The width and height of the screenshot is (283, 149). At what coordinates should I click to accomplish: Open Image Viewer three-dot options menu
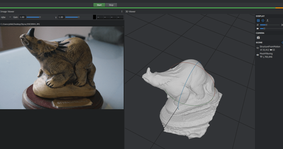click(x=122, y=12)
